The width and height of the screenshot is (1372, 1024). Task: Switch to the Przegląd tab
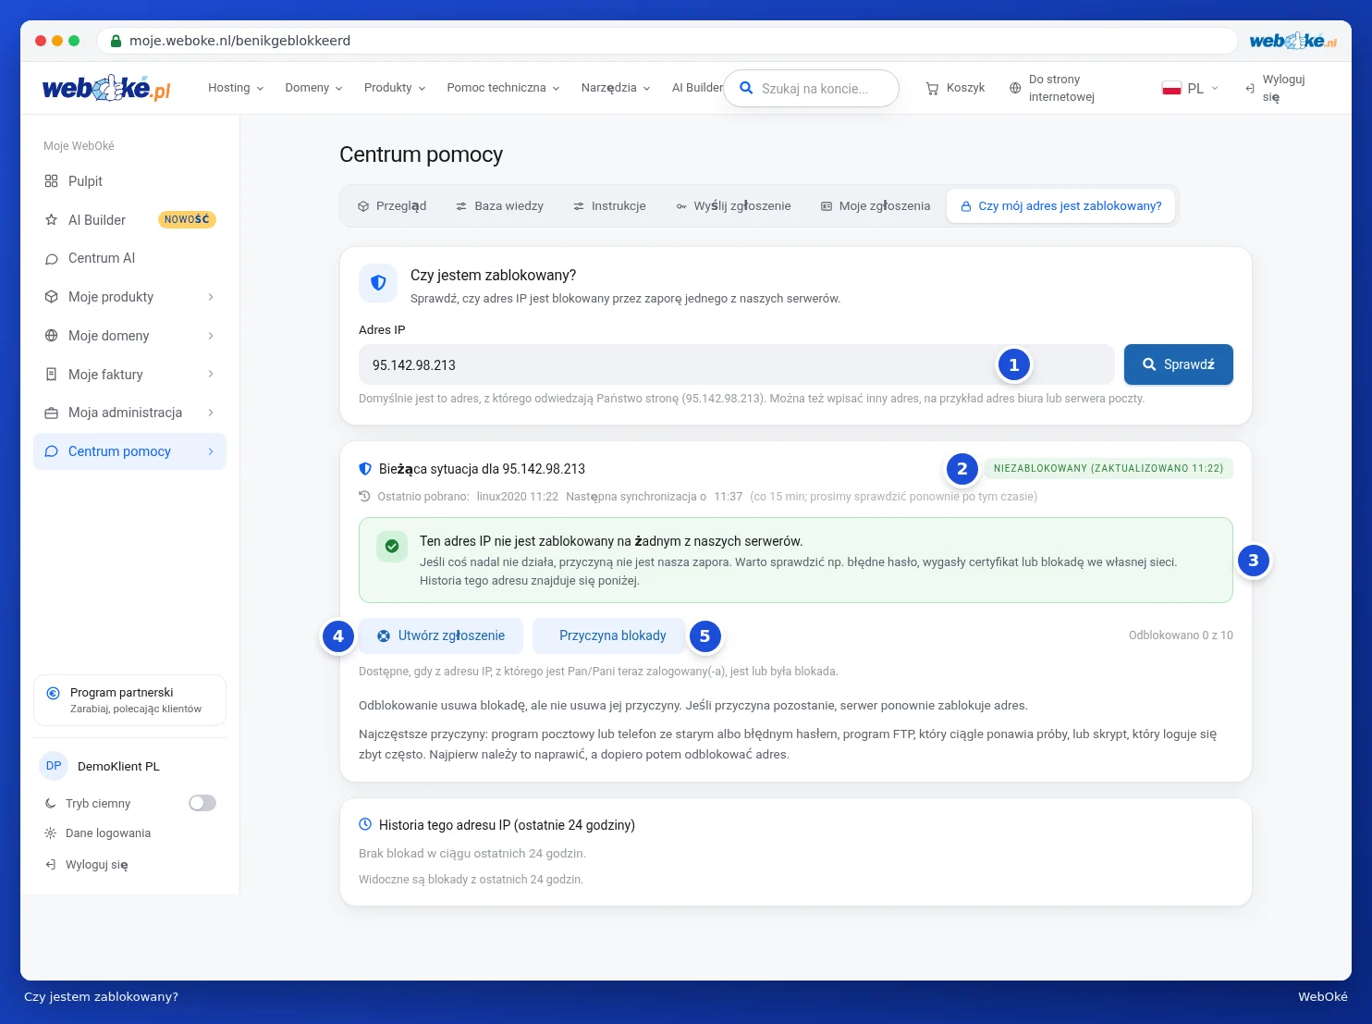tap(392, 206)
